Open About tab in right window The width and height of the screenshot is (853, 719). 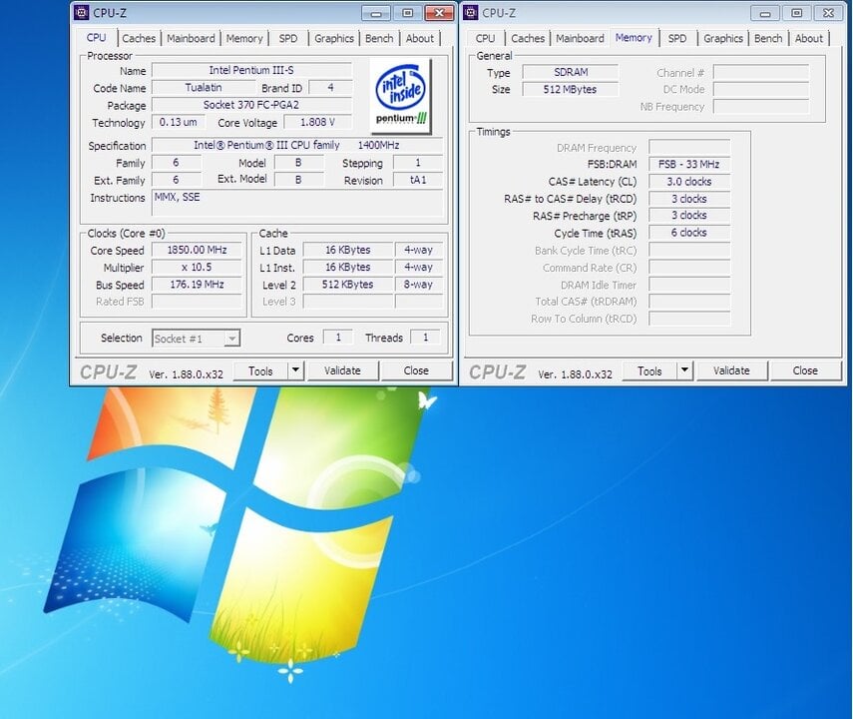click(809, 38)
